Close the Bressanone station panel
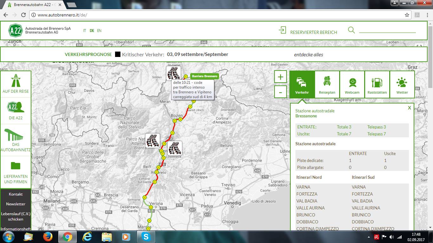The height and width of the screenshot is (243, 433). (x=410, y=108)
